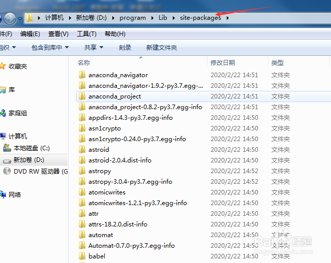Select 收藏夹 in the navigation pane

point(18,67)
